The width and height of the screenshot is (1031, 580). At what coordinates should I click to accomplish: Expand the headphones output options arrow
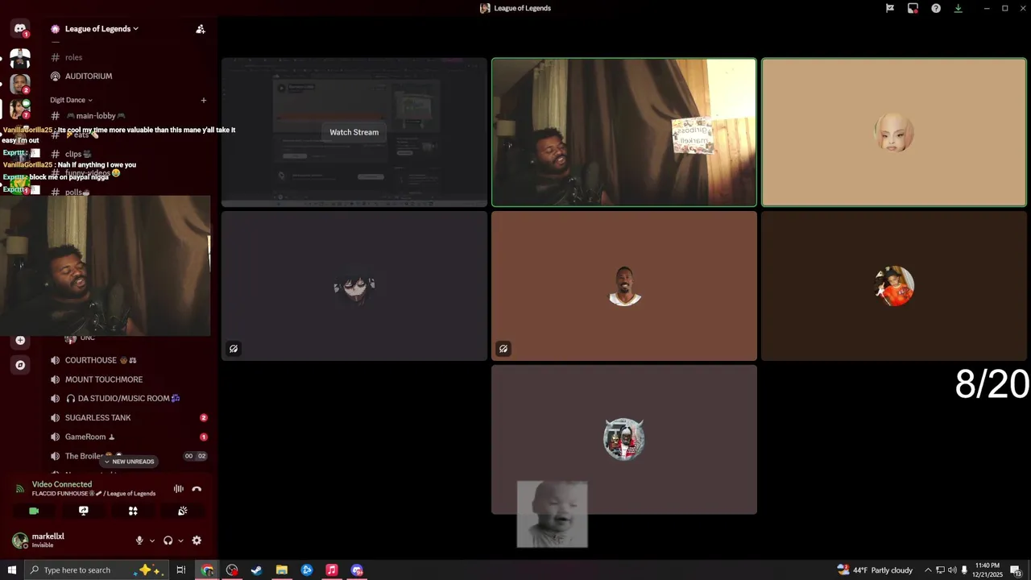click(x=180, y=541)
